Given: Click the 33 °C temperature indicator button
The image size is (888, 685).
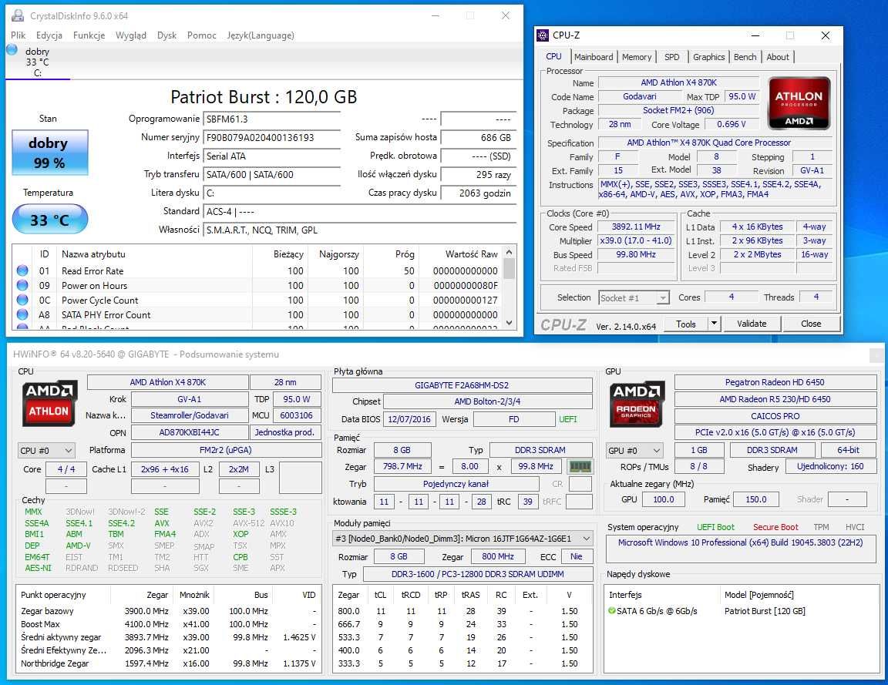Looking at the screenshot, I should pyautogui.click(x=50, y=220).
